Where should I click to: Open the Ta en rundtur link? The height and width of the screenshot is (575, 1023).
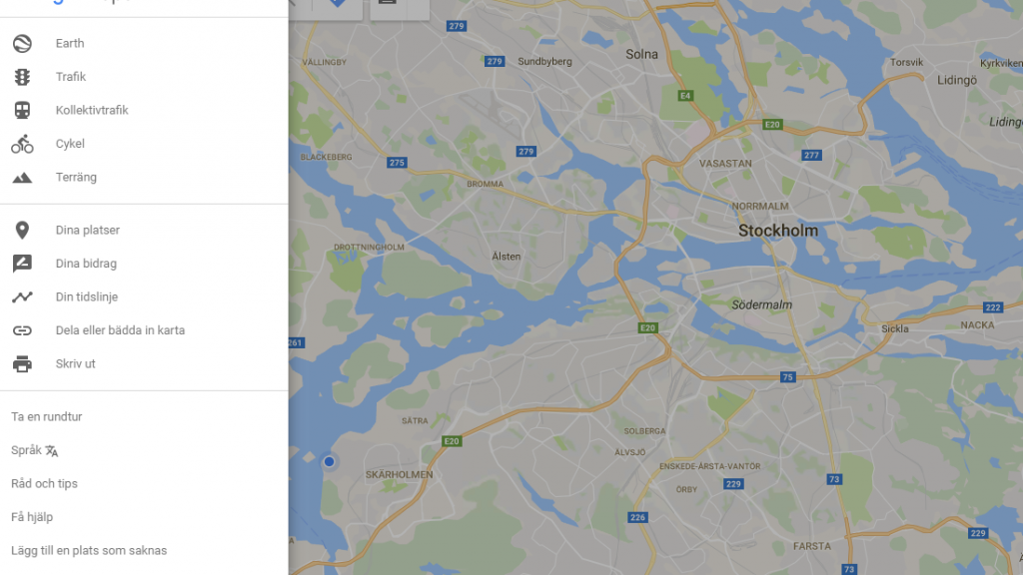pyautogui.click(x=46, y=416)
